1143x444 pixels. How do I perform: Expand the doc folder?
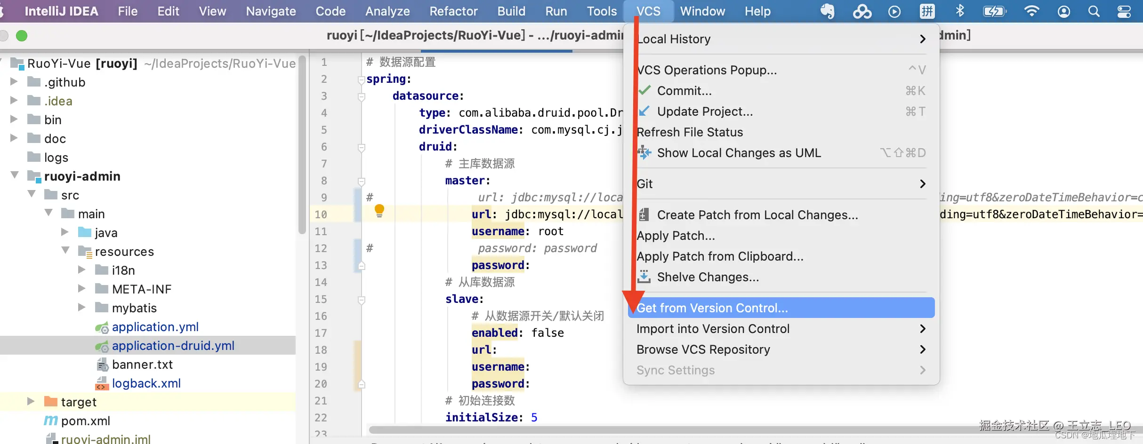(14, 138)
